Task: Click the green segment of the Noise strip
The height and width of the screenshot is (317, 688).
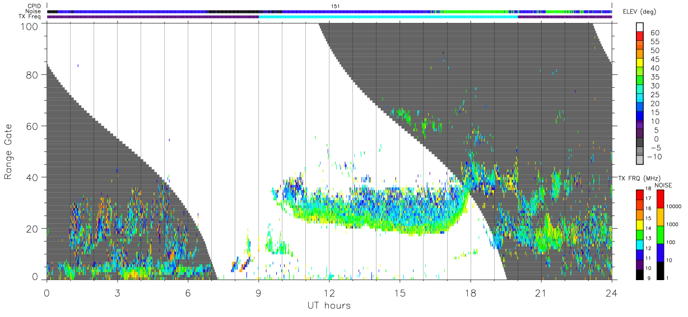Action: [476, 11]
